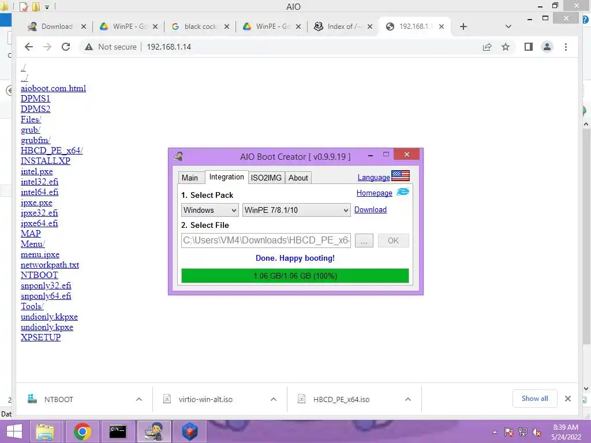This screenshot has height=443, width=591.
Task: Click Show all downloads
Action: 534,399
